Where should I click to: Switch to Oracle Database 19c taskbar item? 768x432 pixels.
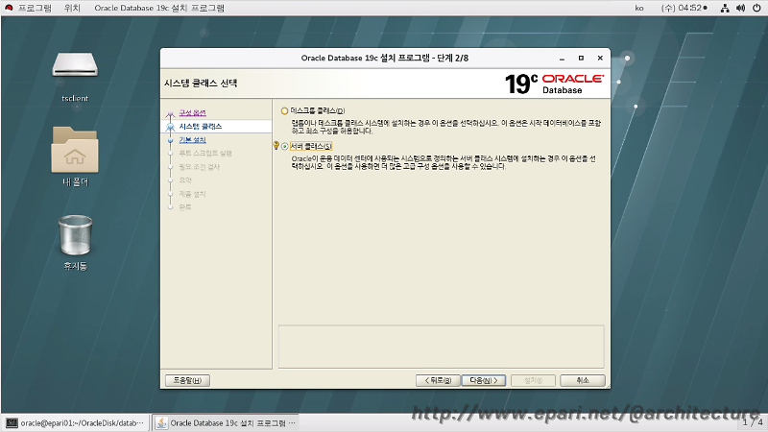(227, 422)
